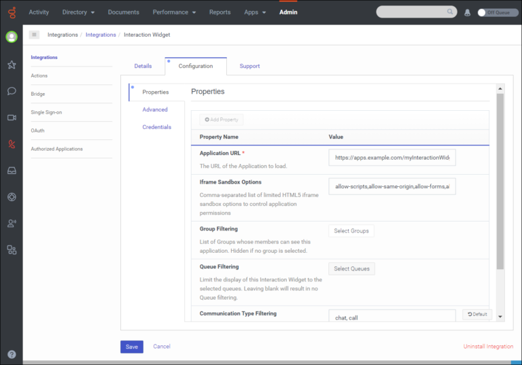Open the help question mark icon
The height and width of the screenshot is (365, 522).
pos(12,354)
